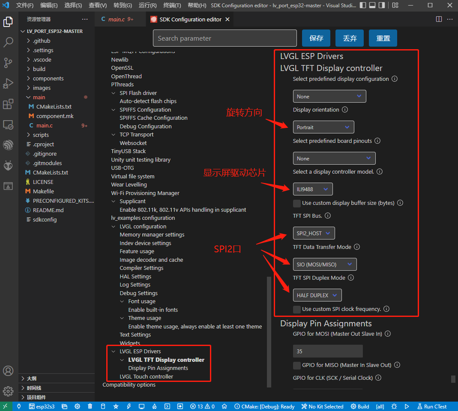Open the ESP-IDF Explorer icon in activity bar
The height and width of the screenshot is (411, 458).
8,145
